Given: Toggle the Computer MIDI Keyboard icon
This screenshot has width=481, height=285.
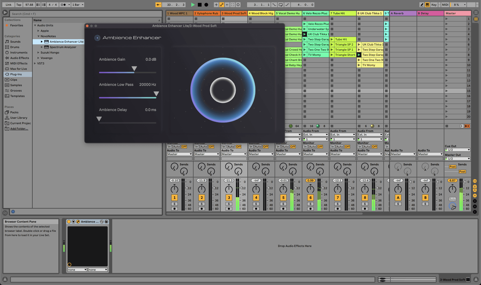Looking at the screenshot, I should coord(427,5).
